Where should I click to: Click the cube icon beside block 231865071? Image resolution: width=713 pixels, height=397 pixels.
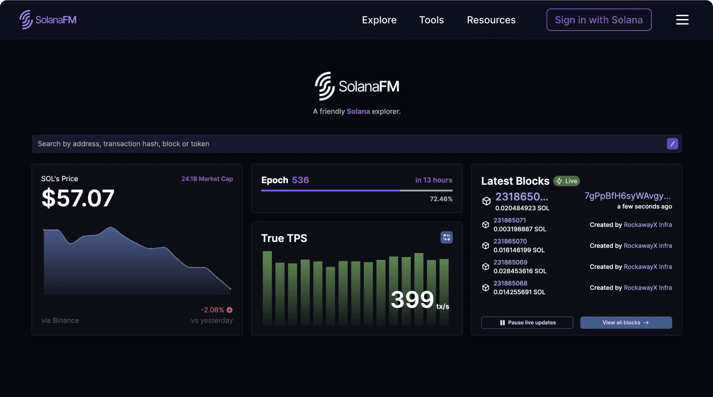click(485, 225)
